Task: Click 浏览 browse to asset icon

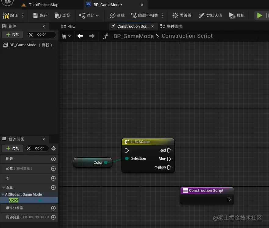Action: (62, 16)
